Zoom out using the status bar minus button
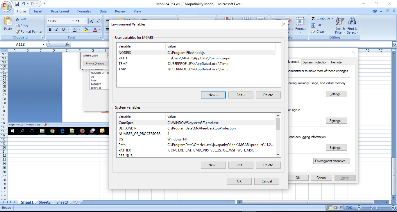 pyautogui.click(x=359, y=208)
